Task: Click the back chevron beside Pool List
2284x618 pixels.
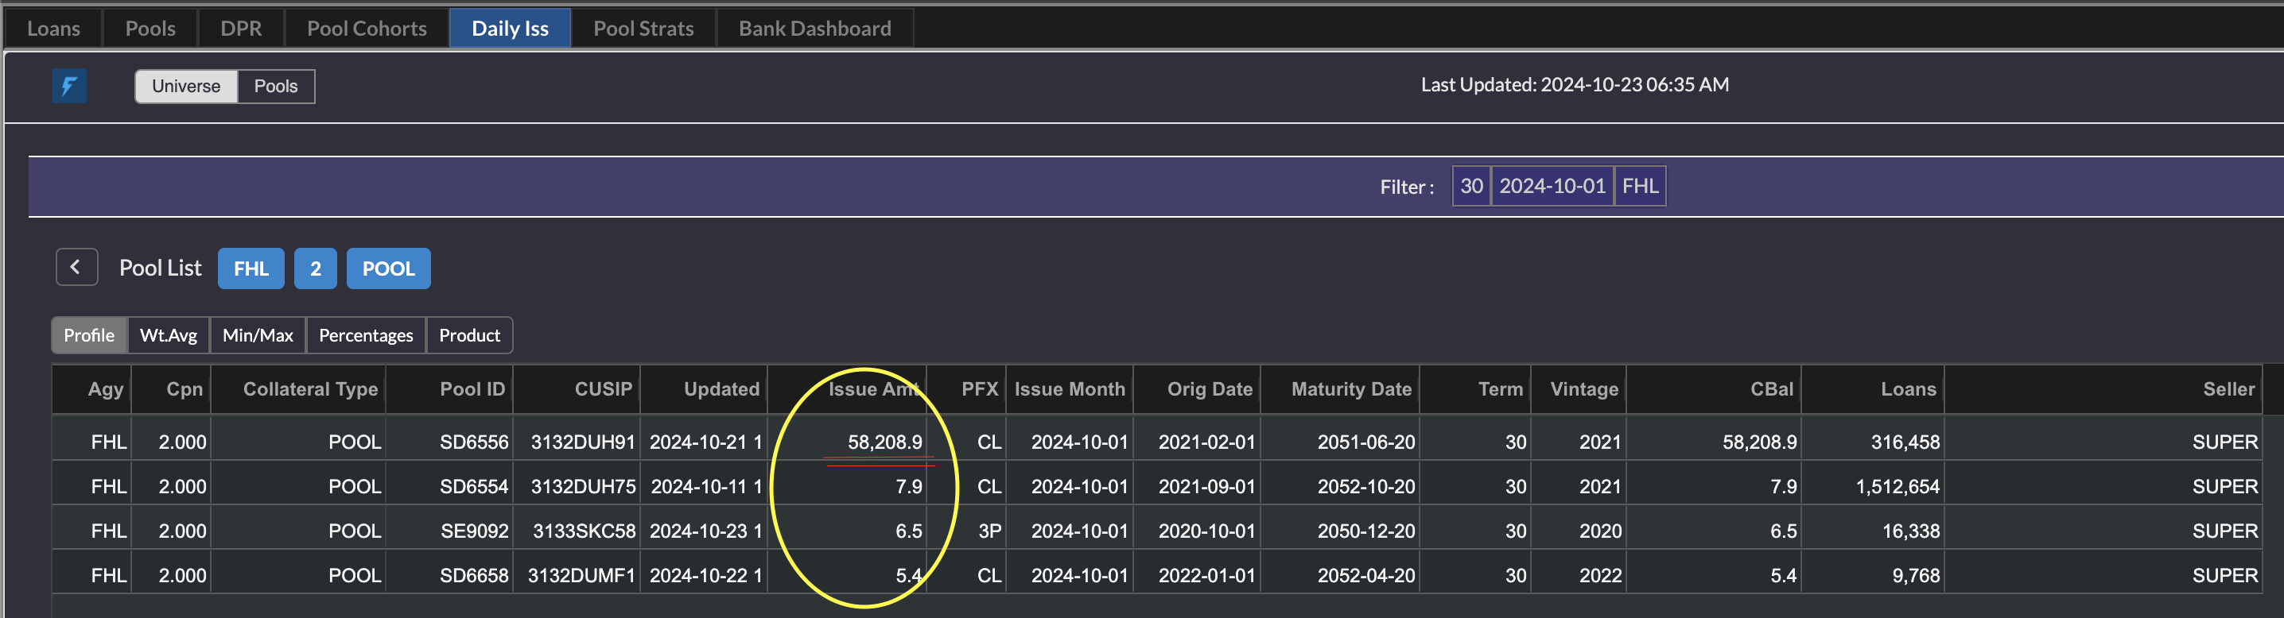Action: (76, 268)
